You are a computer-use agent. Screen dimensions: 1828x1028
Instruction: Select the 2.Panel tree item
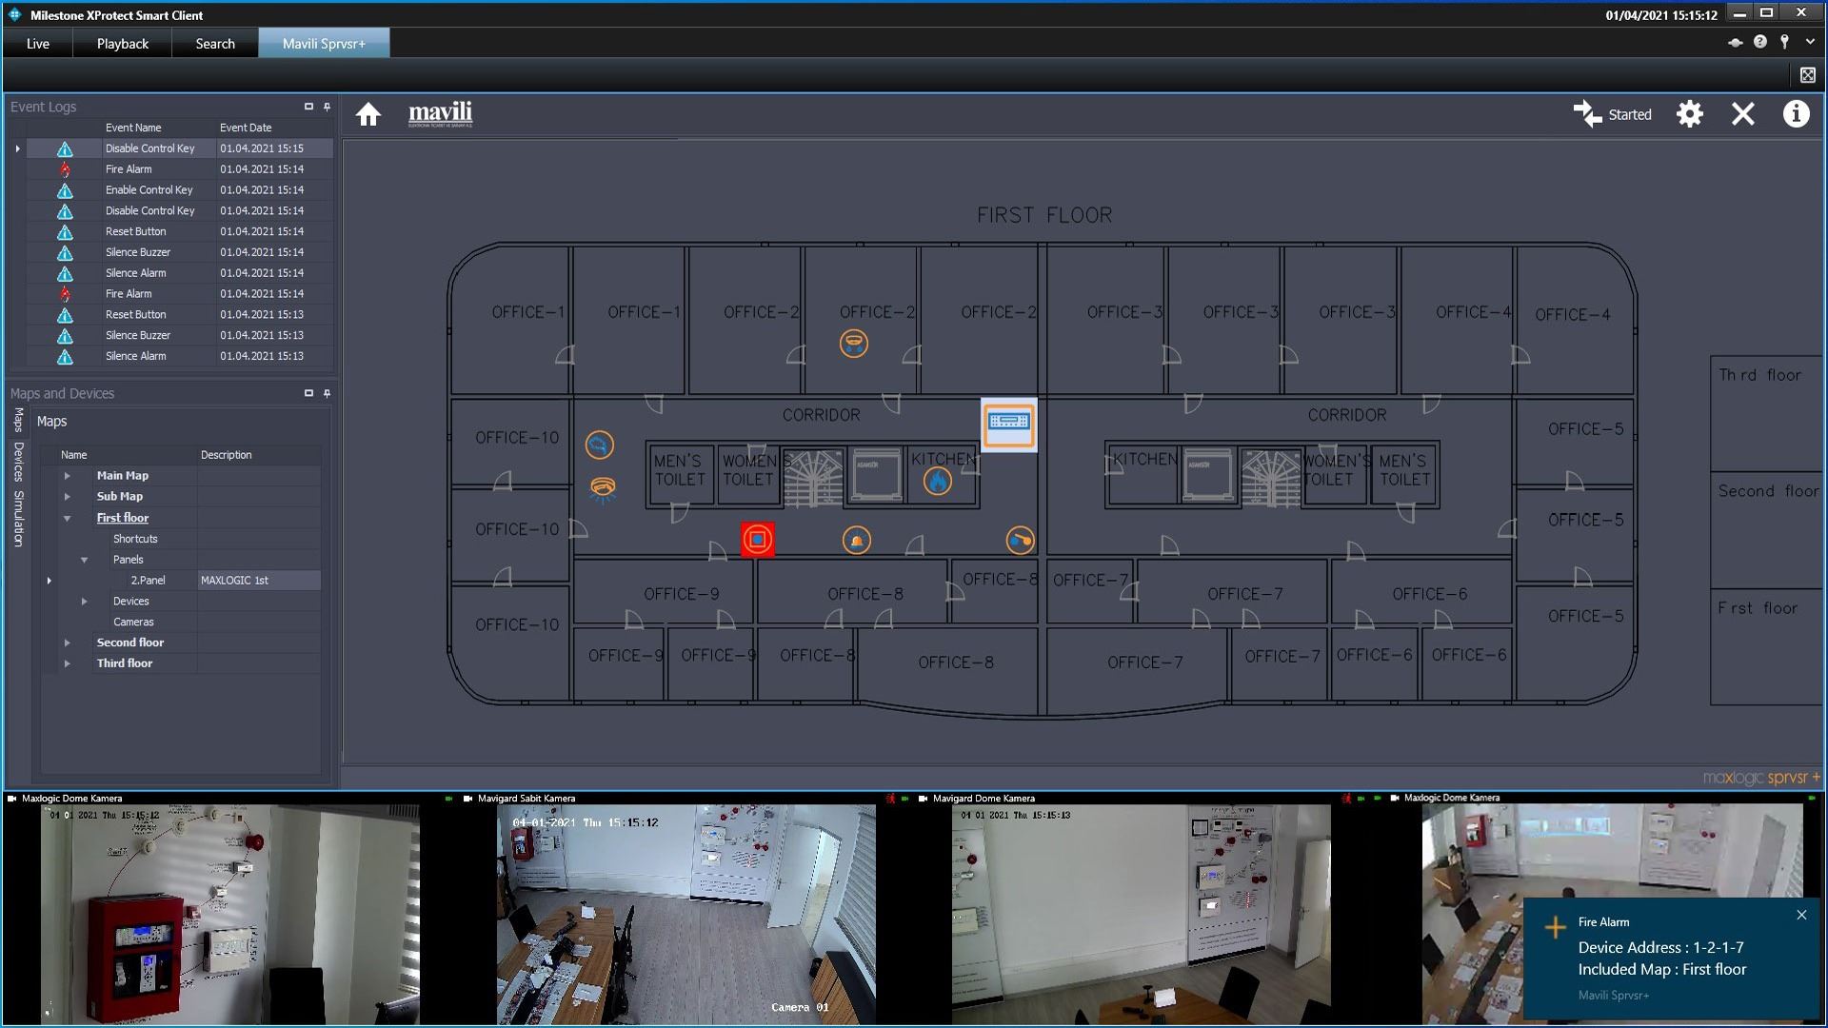coord(148,581)
